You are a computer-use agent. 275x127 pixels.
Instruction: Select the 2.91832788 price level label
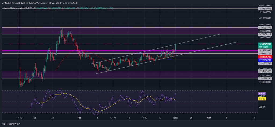pyautogui.click(x=265, y=63)
